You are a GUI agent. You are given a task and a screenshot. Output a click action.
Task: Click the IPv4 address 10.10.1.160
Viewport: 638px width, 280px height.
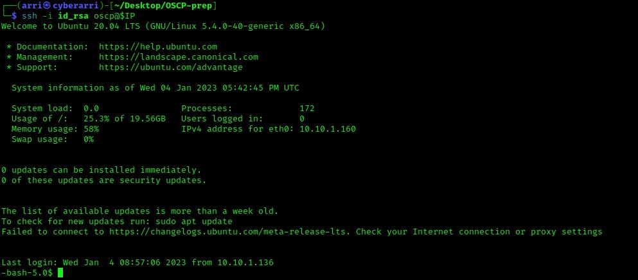point(327,129)
